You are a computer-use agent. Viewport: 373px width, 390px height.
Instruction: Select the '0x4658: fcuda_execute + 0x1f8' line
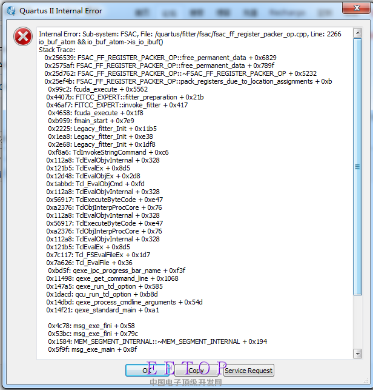[x=96, y=113]
